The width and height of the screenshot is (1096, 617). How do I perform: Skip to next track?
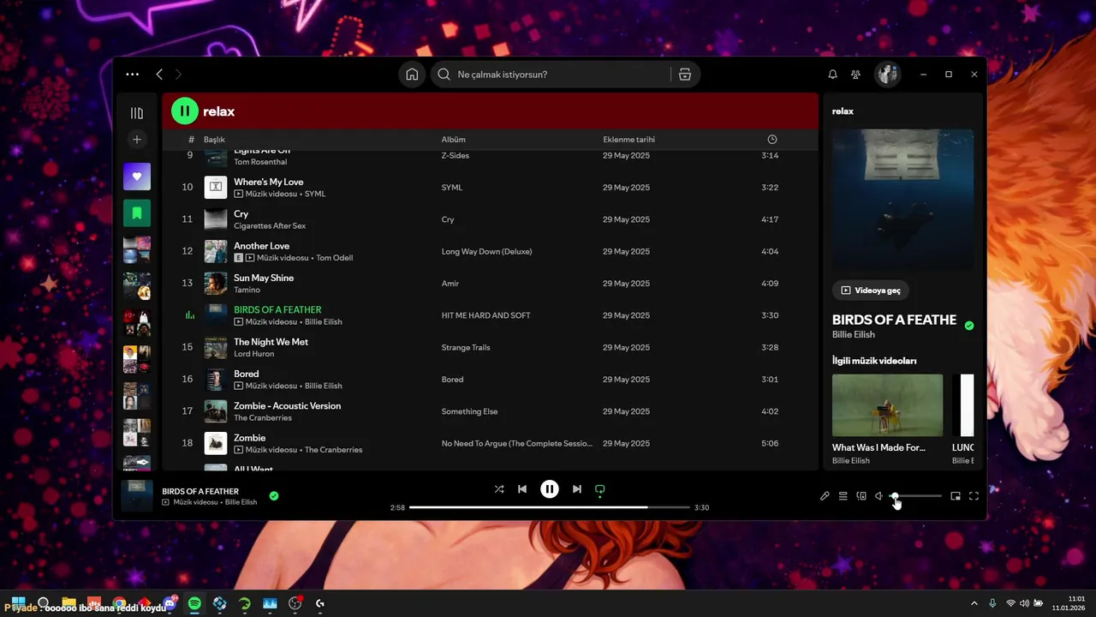(x=577, y=489)
